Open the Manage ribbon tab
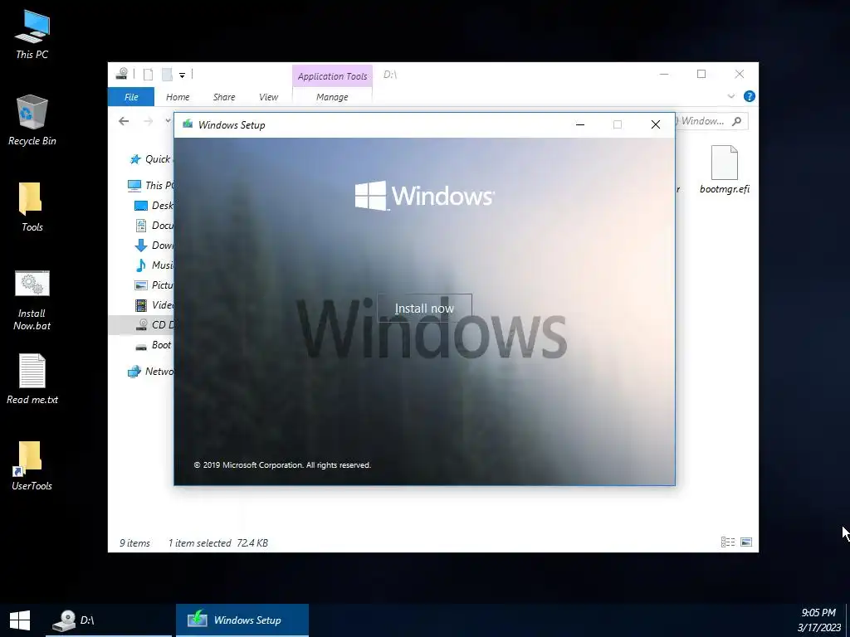The image size is (850, 637). point(332,97)
